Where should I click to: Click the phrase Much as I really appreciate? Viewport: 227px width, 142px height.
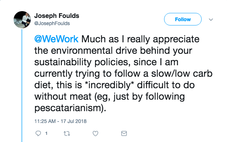click(140, 39)
